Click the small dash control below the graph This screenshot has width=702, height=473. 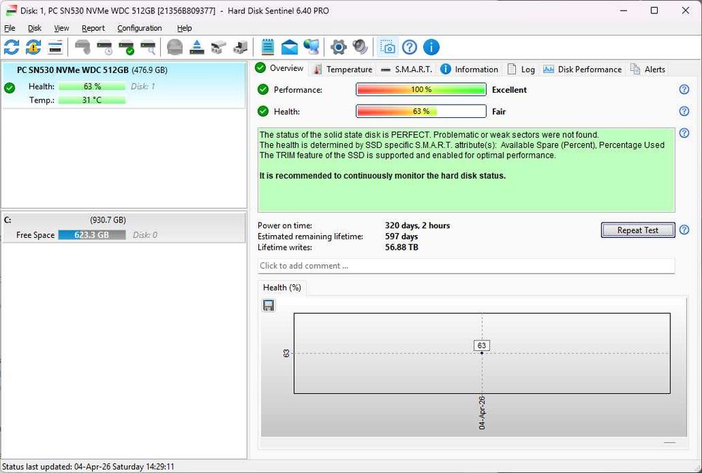(x=669, y=443)
